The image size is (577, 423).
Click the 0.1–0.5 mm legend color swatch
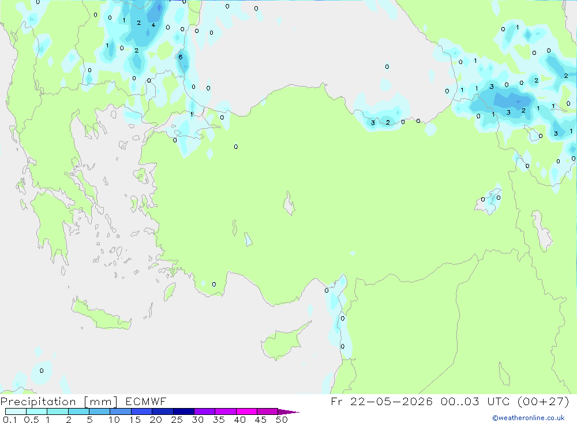pyautogui.click(x=16, y=411)
